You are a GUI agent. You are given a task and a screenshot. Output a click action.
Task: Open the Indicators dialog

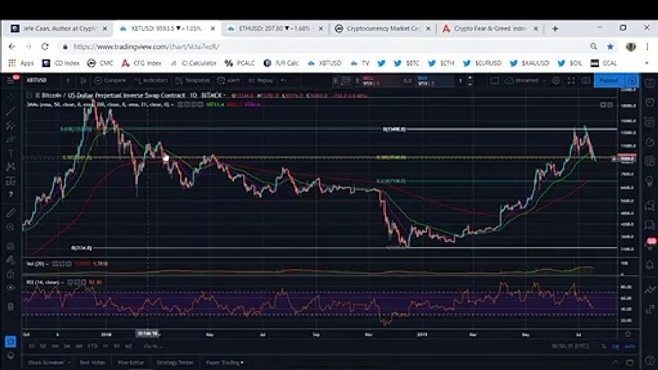tap(150, 81)
